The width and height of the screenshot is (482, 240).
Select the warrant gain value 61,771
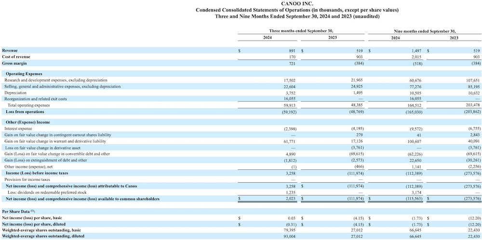(289, 141)
